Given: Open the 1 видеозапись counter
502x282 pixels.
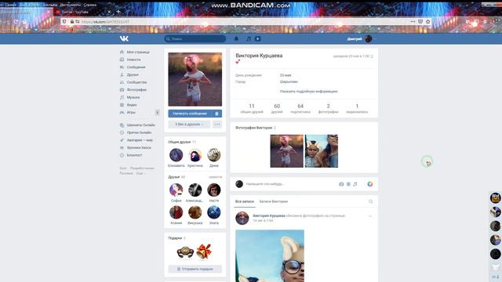Looking at the screenshot, I should point(357,108).
